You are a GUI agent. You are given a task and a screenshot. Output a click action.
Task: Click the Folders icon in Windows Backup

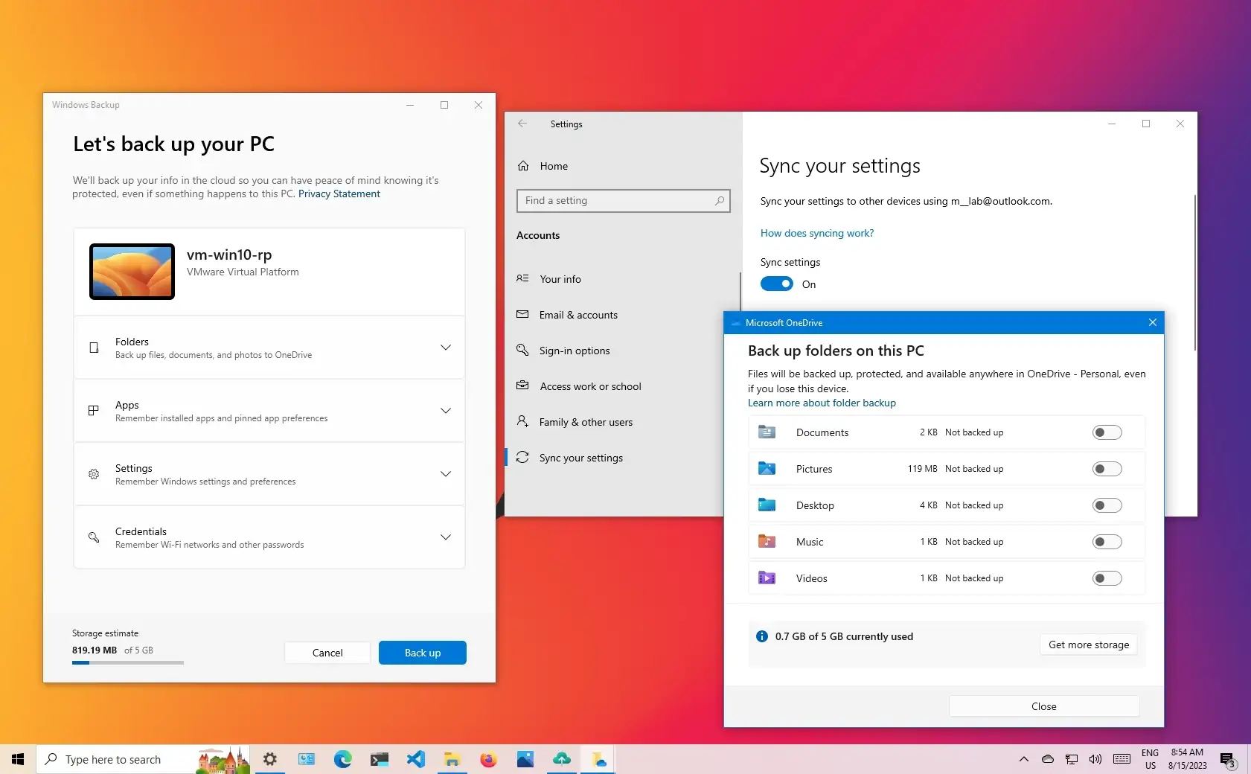point(94,348)
